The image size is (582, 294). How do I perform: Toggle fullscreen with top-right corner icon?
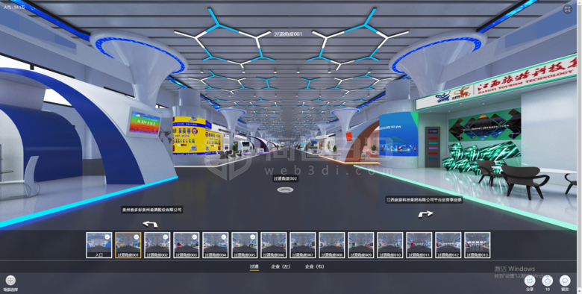[567, 9]
